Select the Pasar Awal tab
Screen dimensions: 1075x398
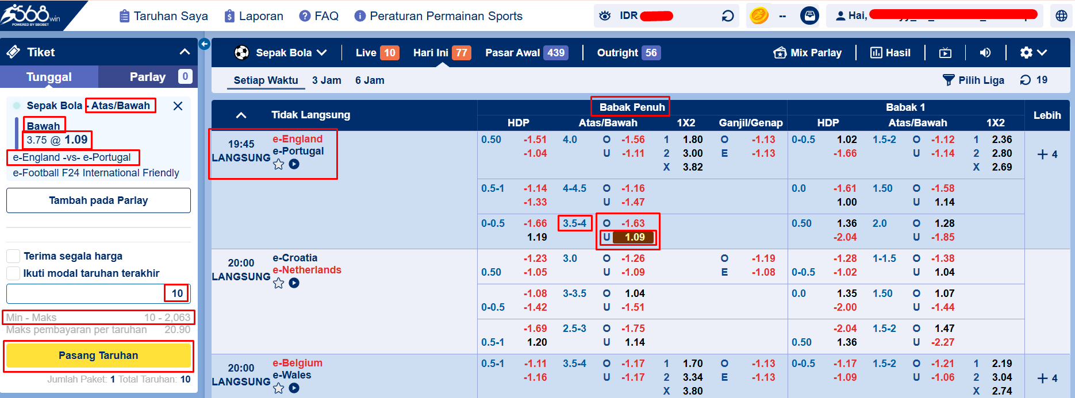(527, 53)
